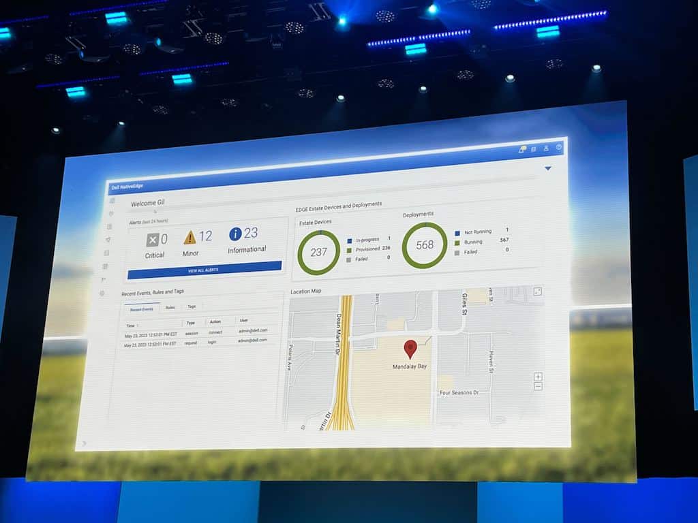The image size is (698, 523).
Task: Click the "Recent Events, Rules and Tags" title
Action: [x=153, y=292]
